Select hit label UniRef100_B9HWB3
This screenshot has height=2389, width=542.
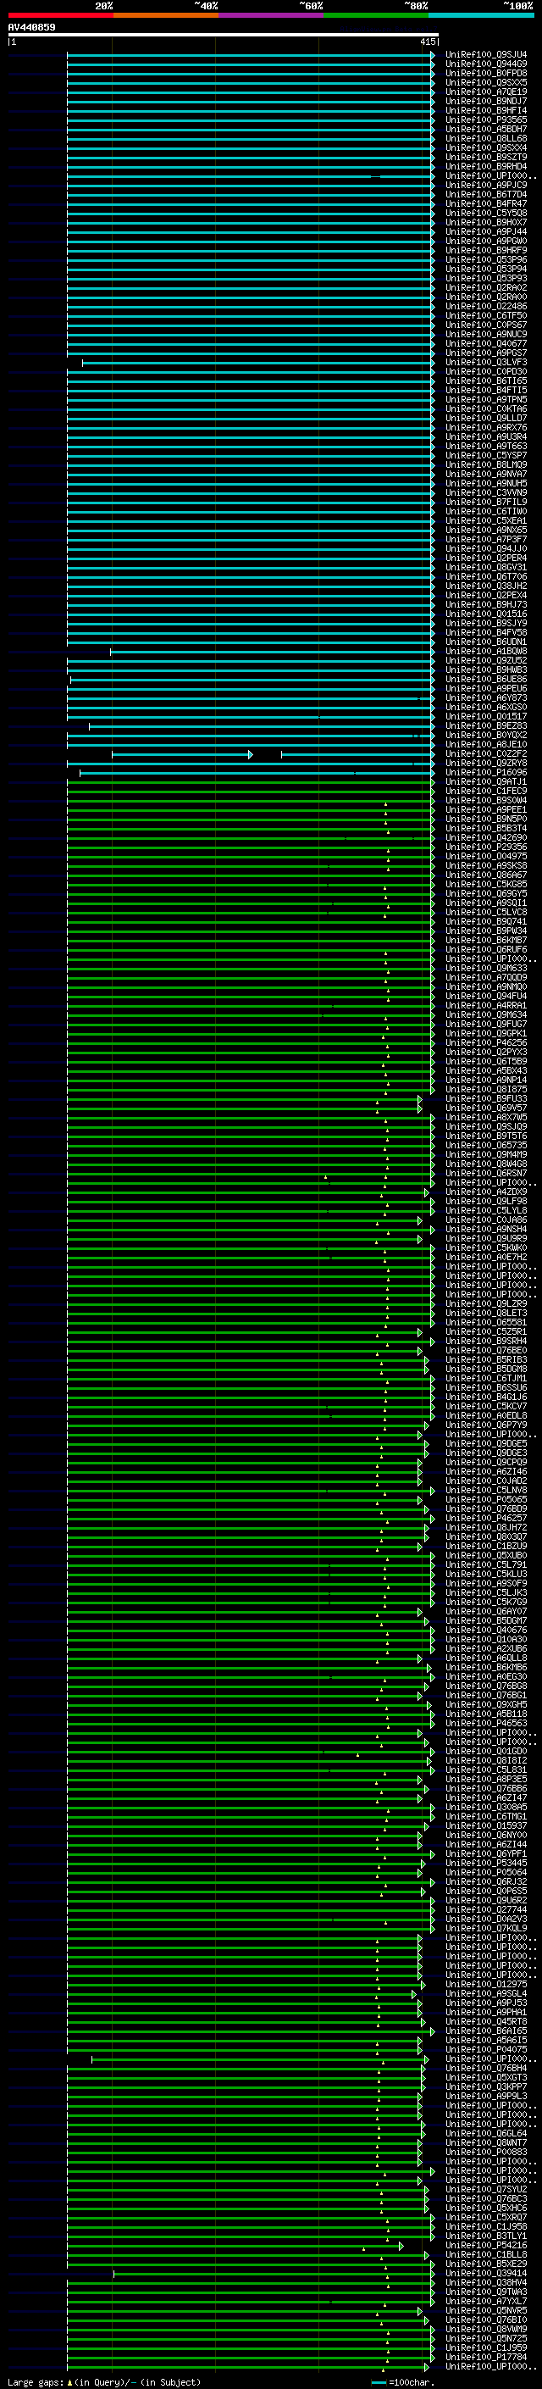(x=486, y=670)
